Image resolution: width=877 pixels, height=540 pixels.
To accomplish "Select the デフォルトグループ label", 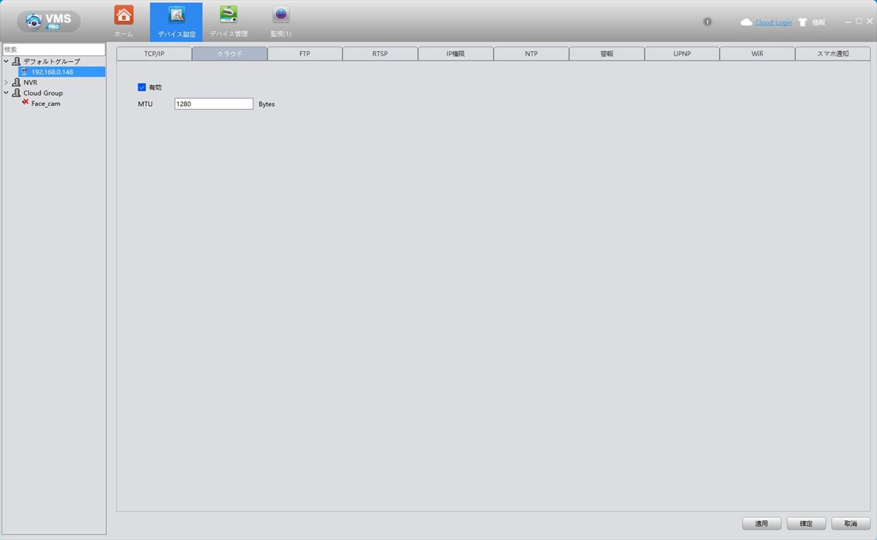I will (51, 62).
